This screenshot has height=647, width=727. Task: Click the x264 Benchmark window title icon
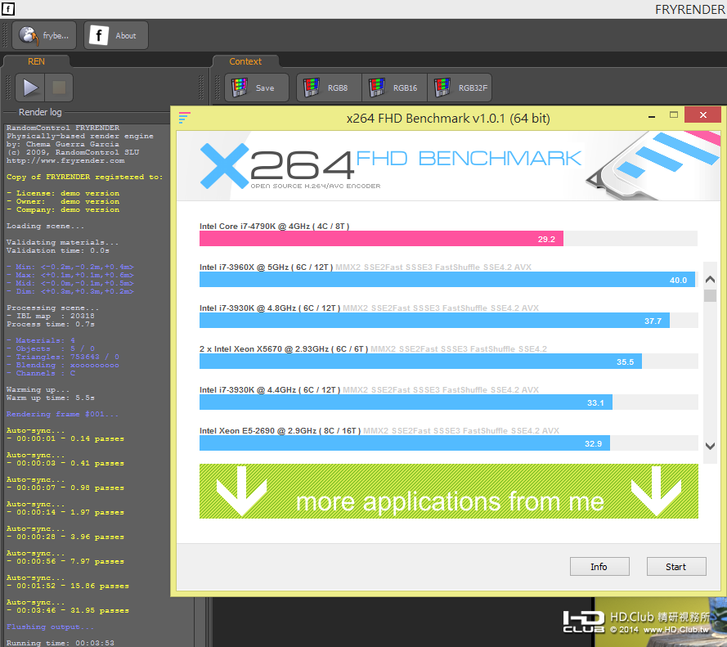[x=185, y=118]
